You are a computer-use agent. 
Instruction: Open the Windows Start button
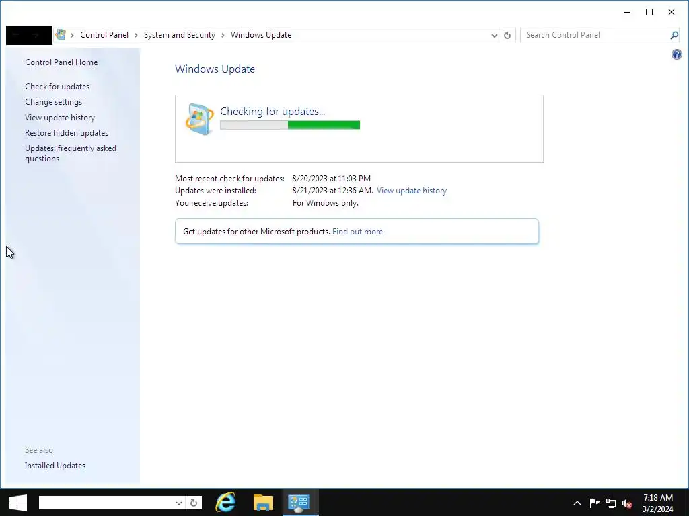(x=18, y=503)
